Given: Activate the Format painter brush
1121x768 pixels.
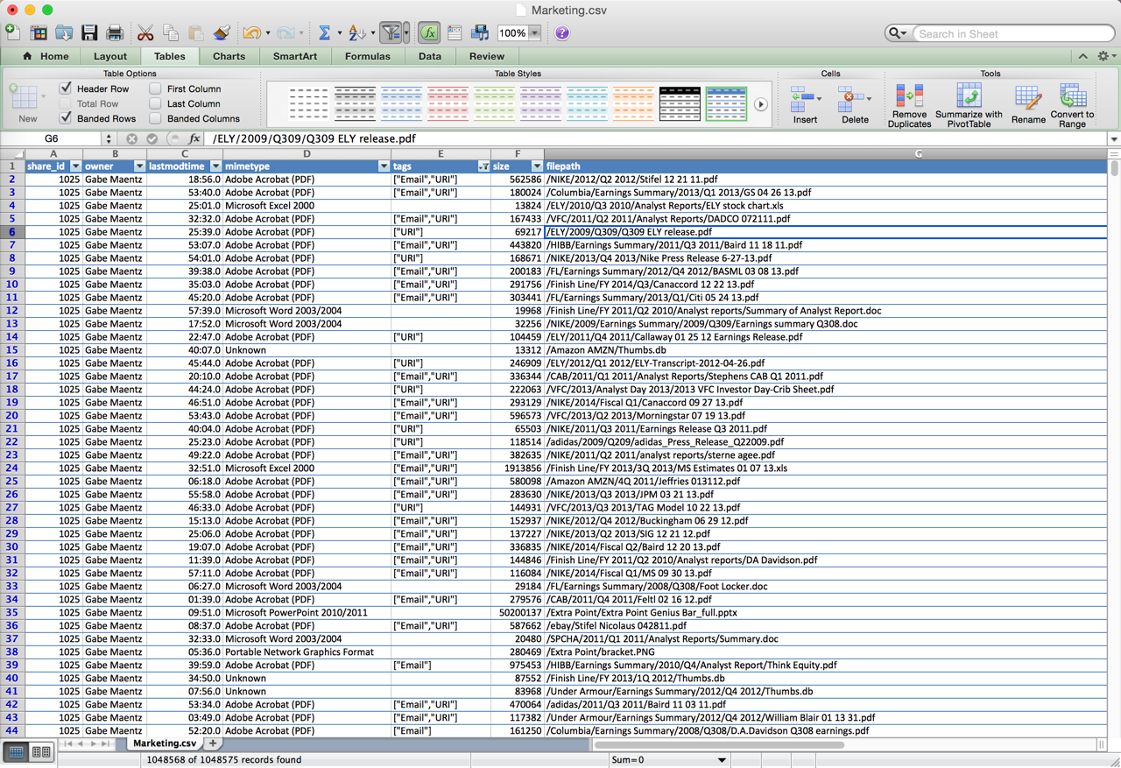Looking at the screenshot, I should (222, 32).
